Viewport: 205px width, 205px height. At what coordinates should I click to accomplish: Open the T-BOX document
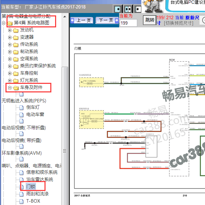click(x=33, y=201)
